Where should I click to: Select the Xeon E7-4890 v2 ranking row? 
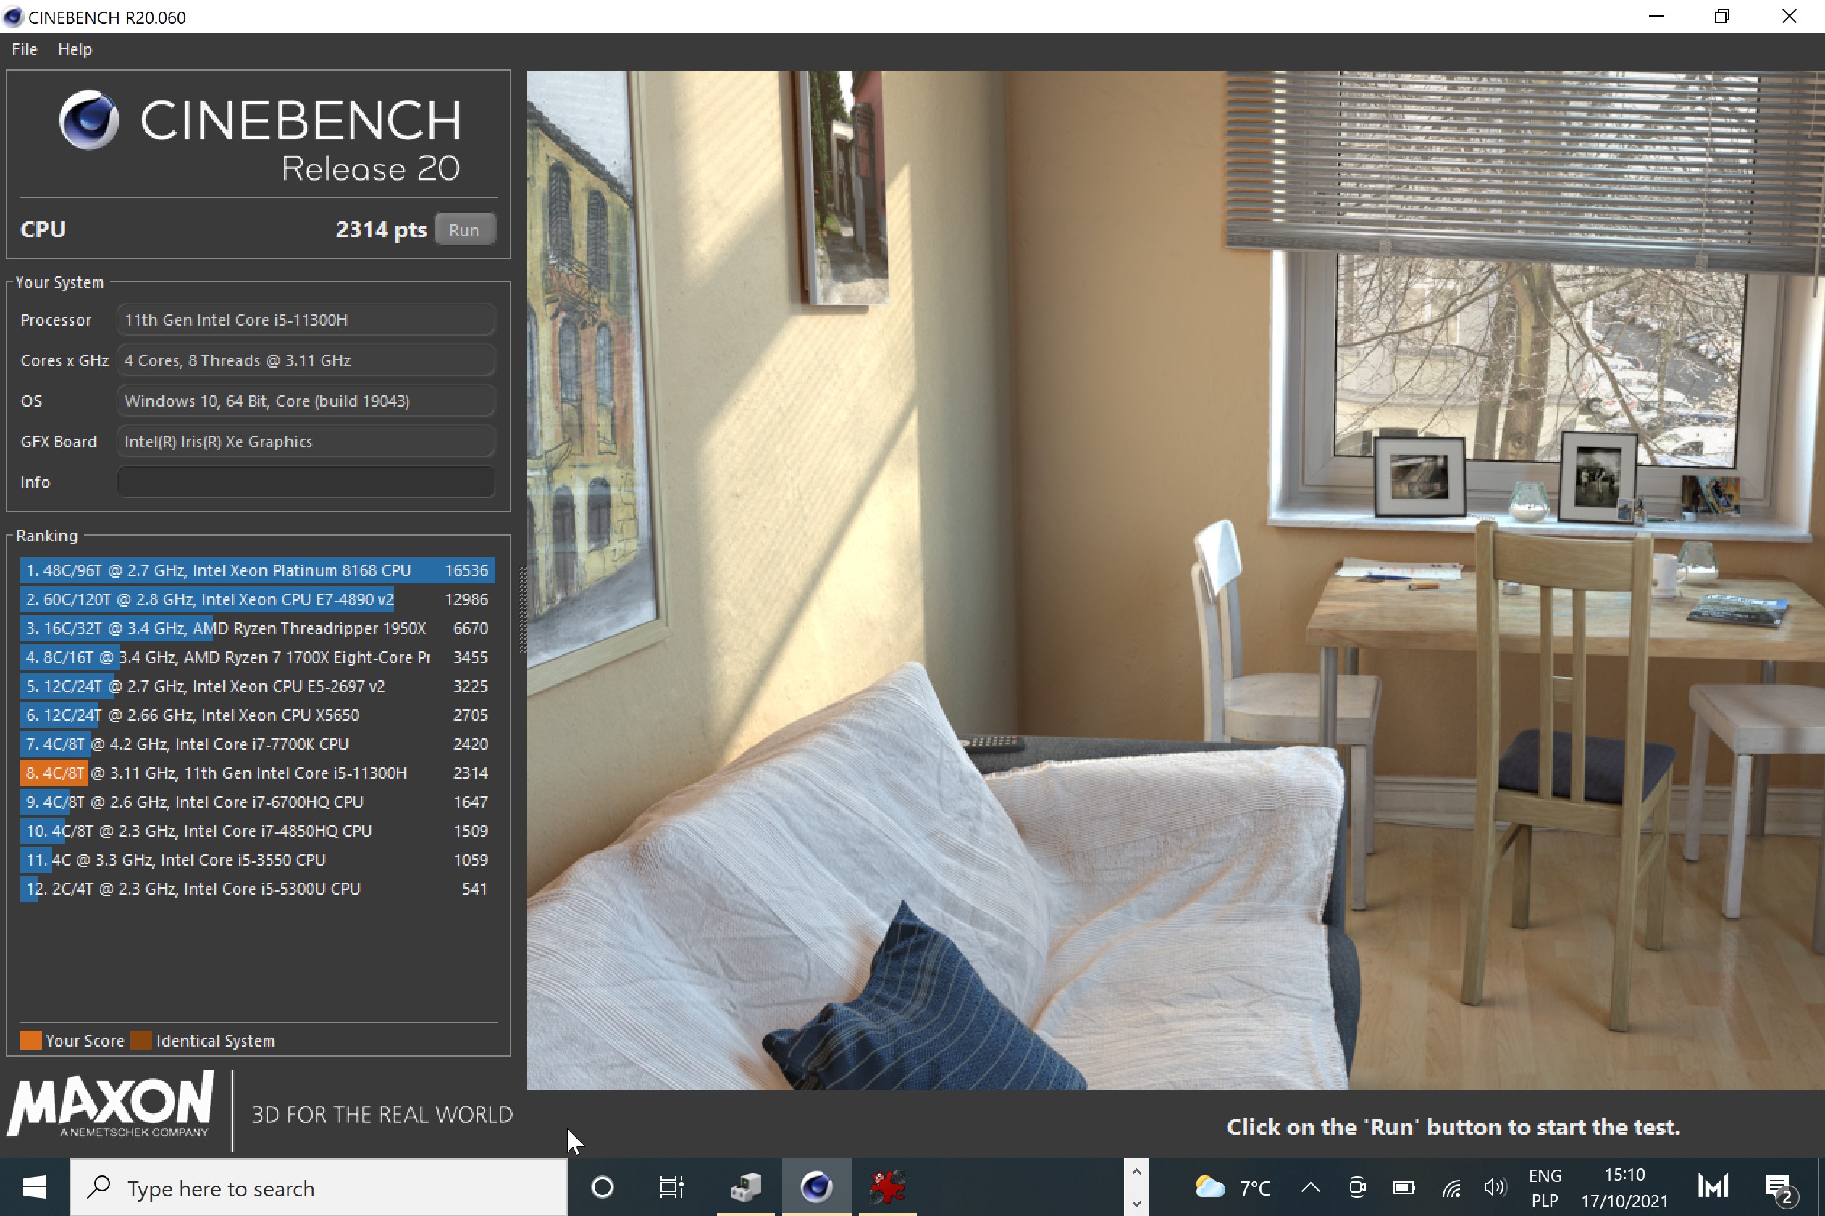tap(258, 599)
